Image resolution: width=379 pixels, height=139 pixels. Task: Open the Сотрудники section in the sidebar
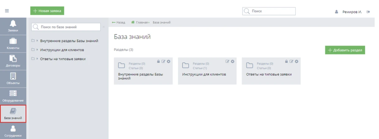[13, 131]
